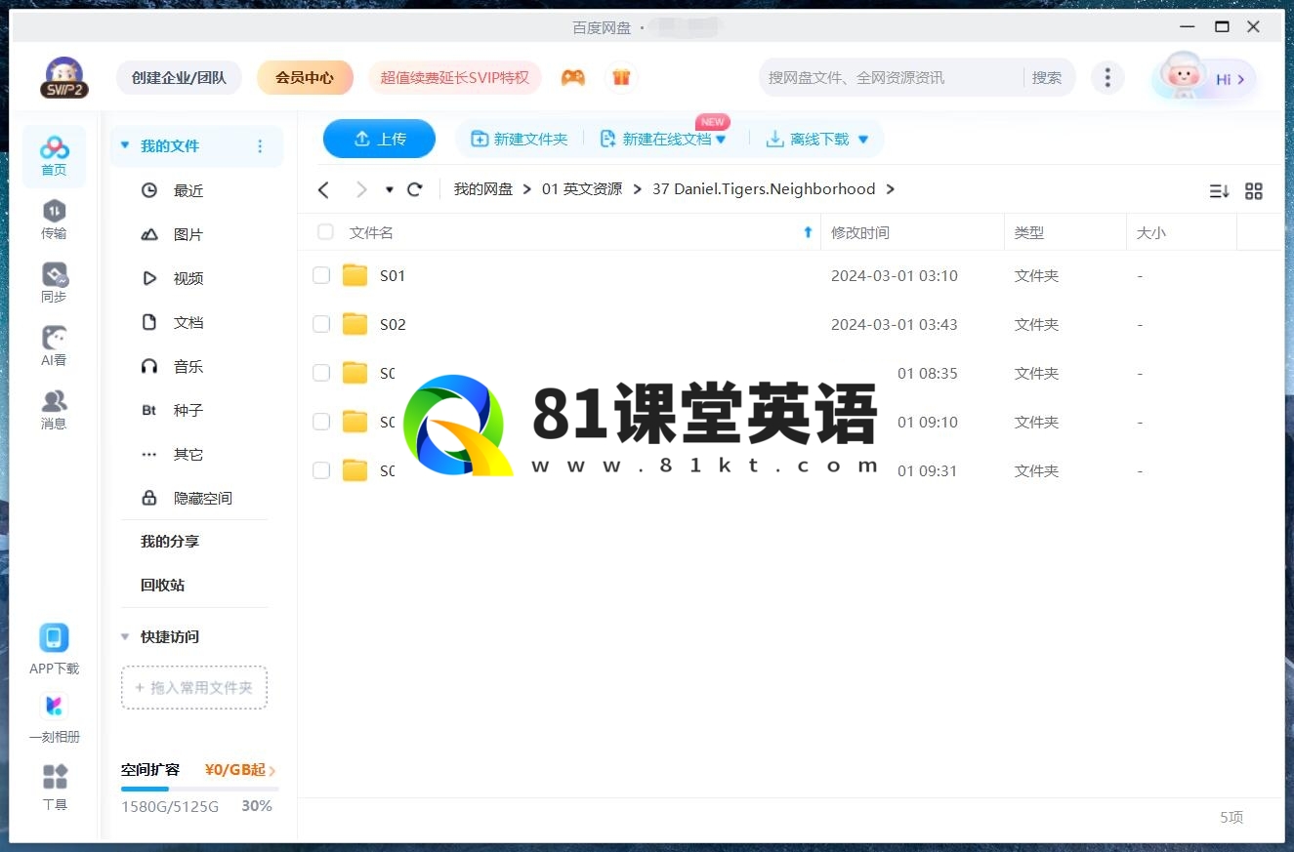Expand chevron after 01 英文资源 breadcrumb

pos(637,189)
